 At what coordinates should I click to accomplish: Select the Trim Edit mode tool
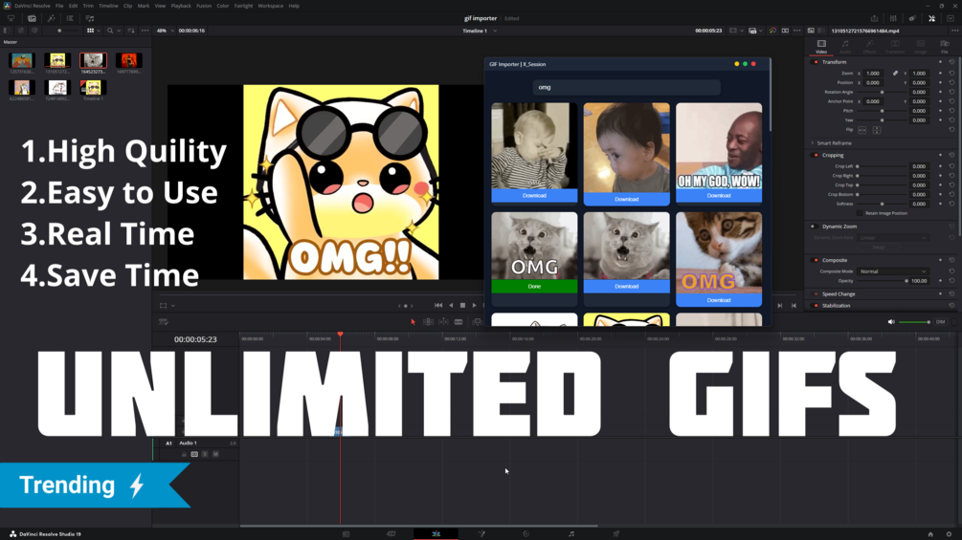coord(428,322)
